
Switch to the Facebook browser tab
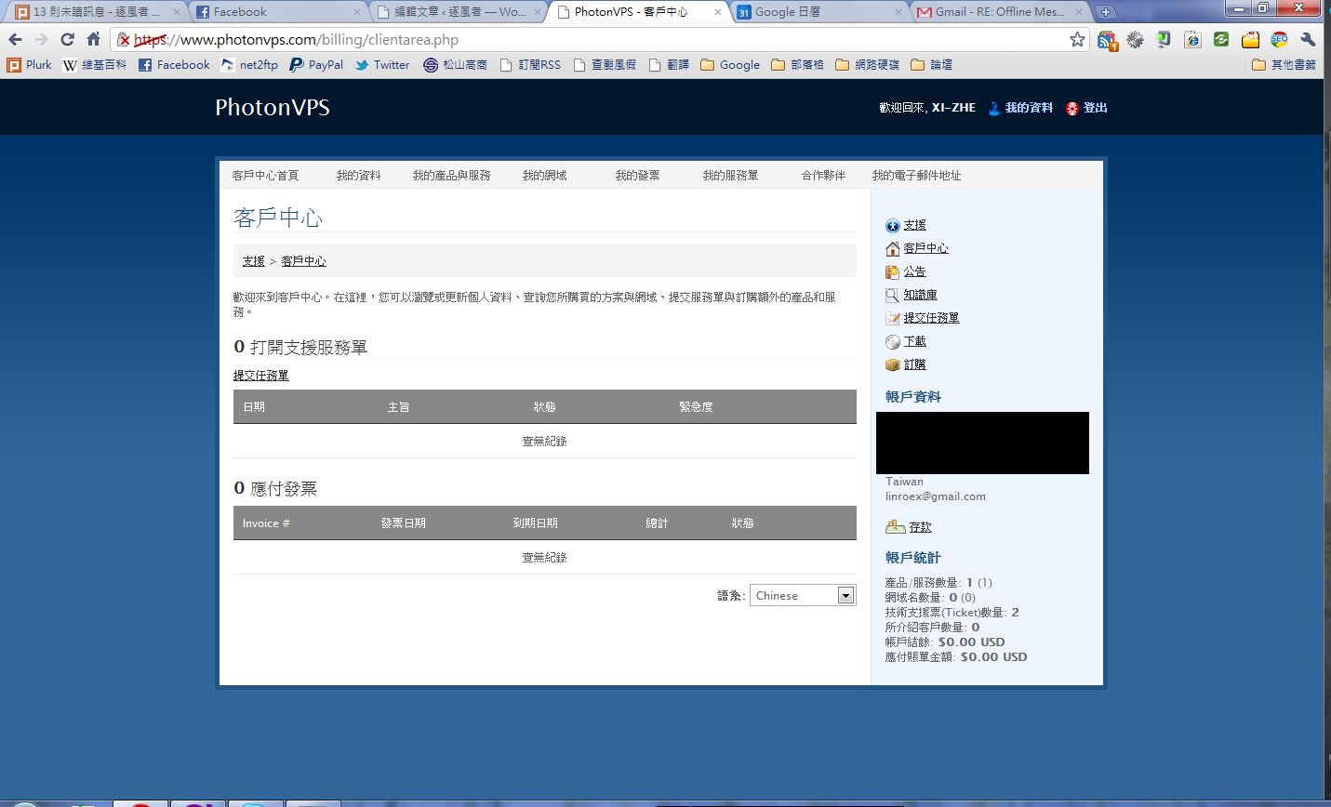[x=279, y=12]
